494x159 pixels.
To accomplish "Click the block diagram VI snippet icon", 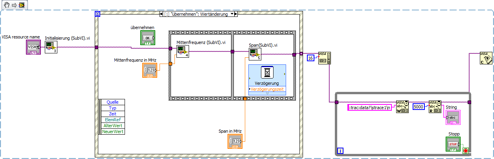I will click(21, 5).
